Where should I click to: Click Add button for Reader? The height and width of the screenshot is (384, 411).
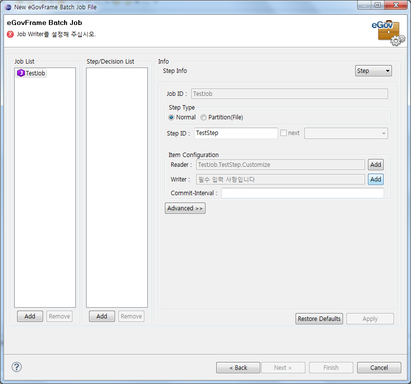[x=375, y=165]
